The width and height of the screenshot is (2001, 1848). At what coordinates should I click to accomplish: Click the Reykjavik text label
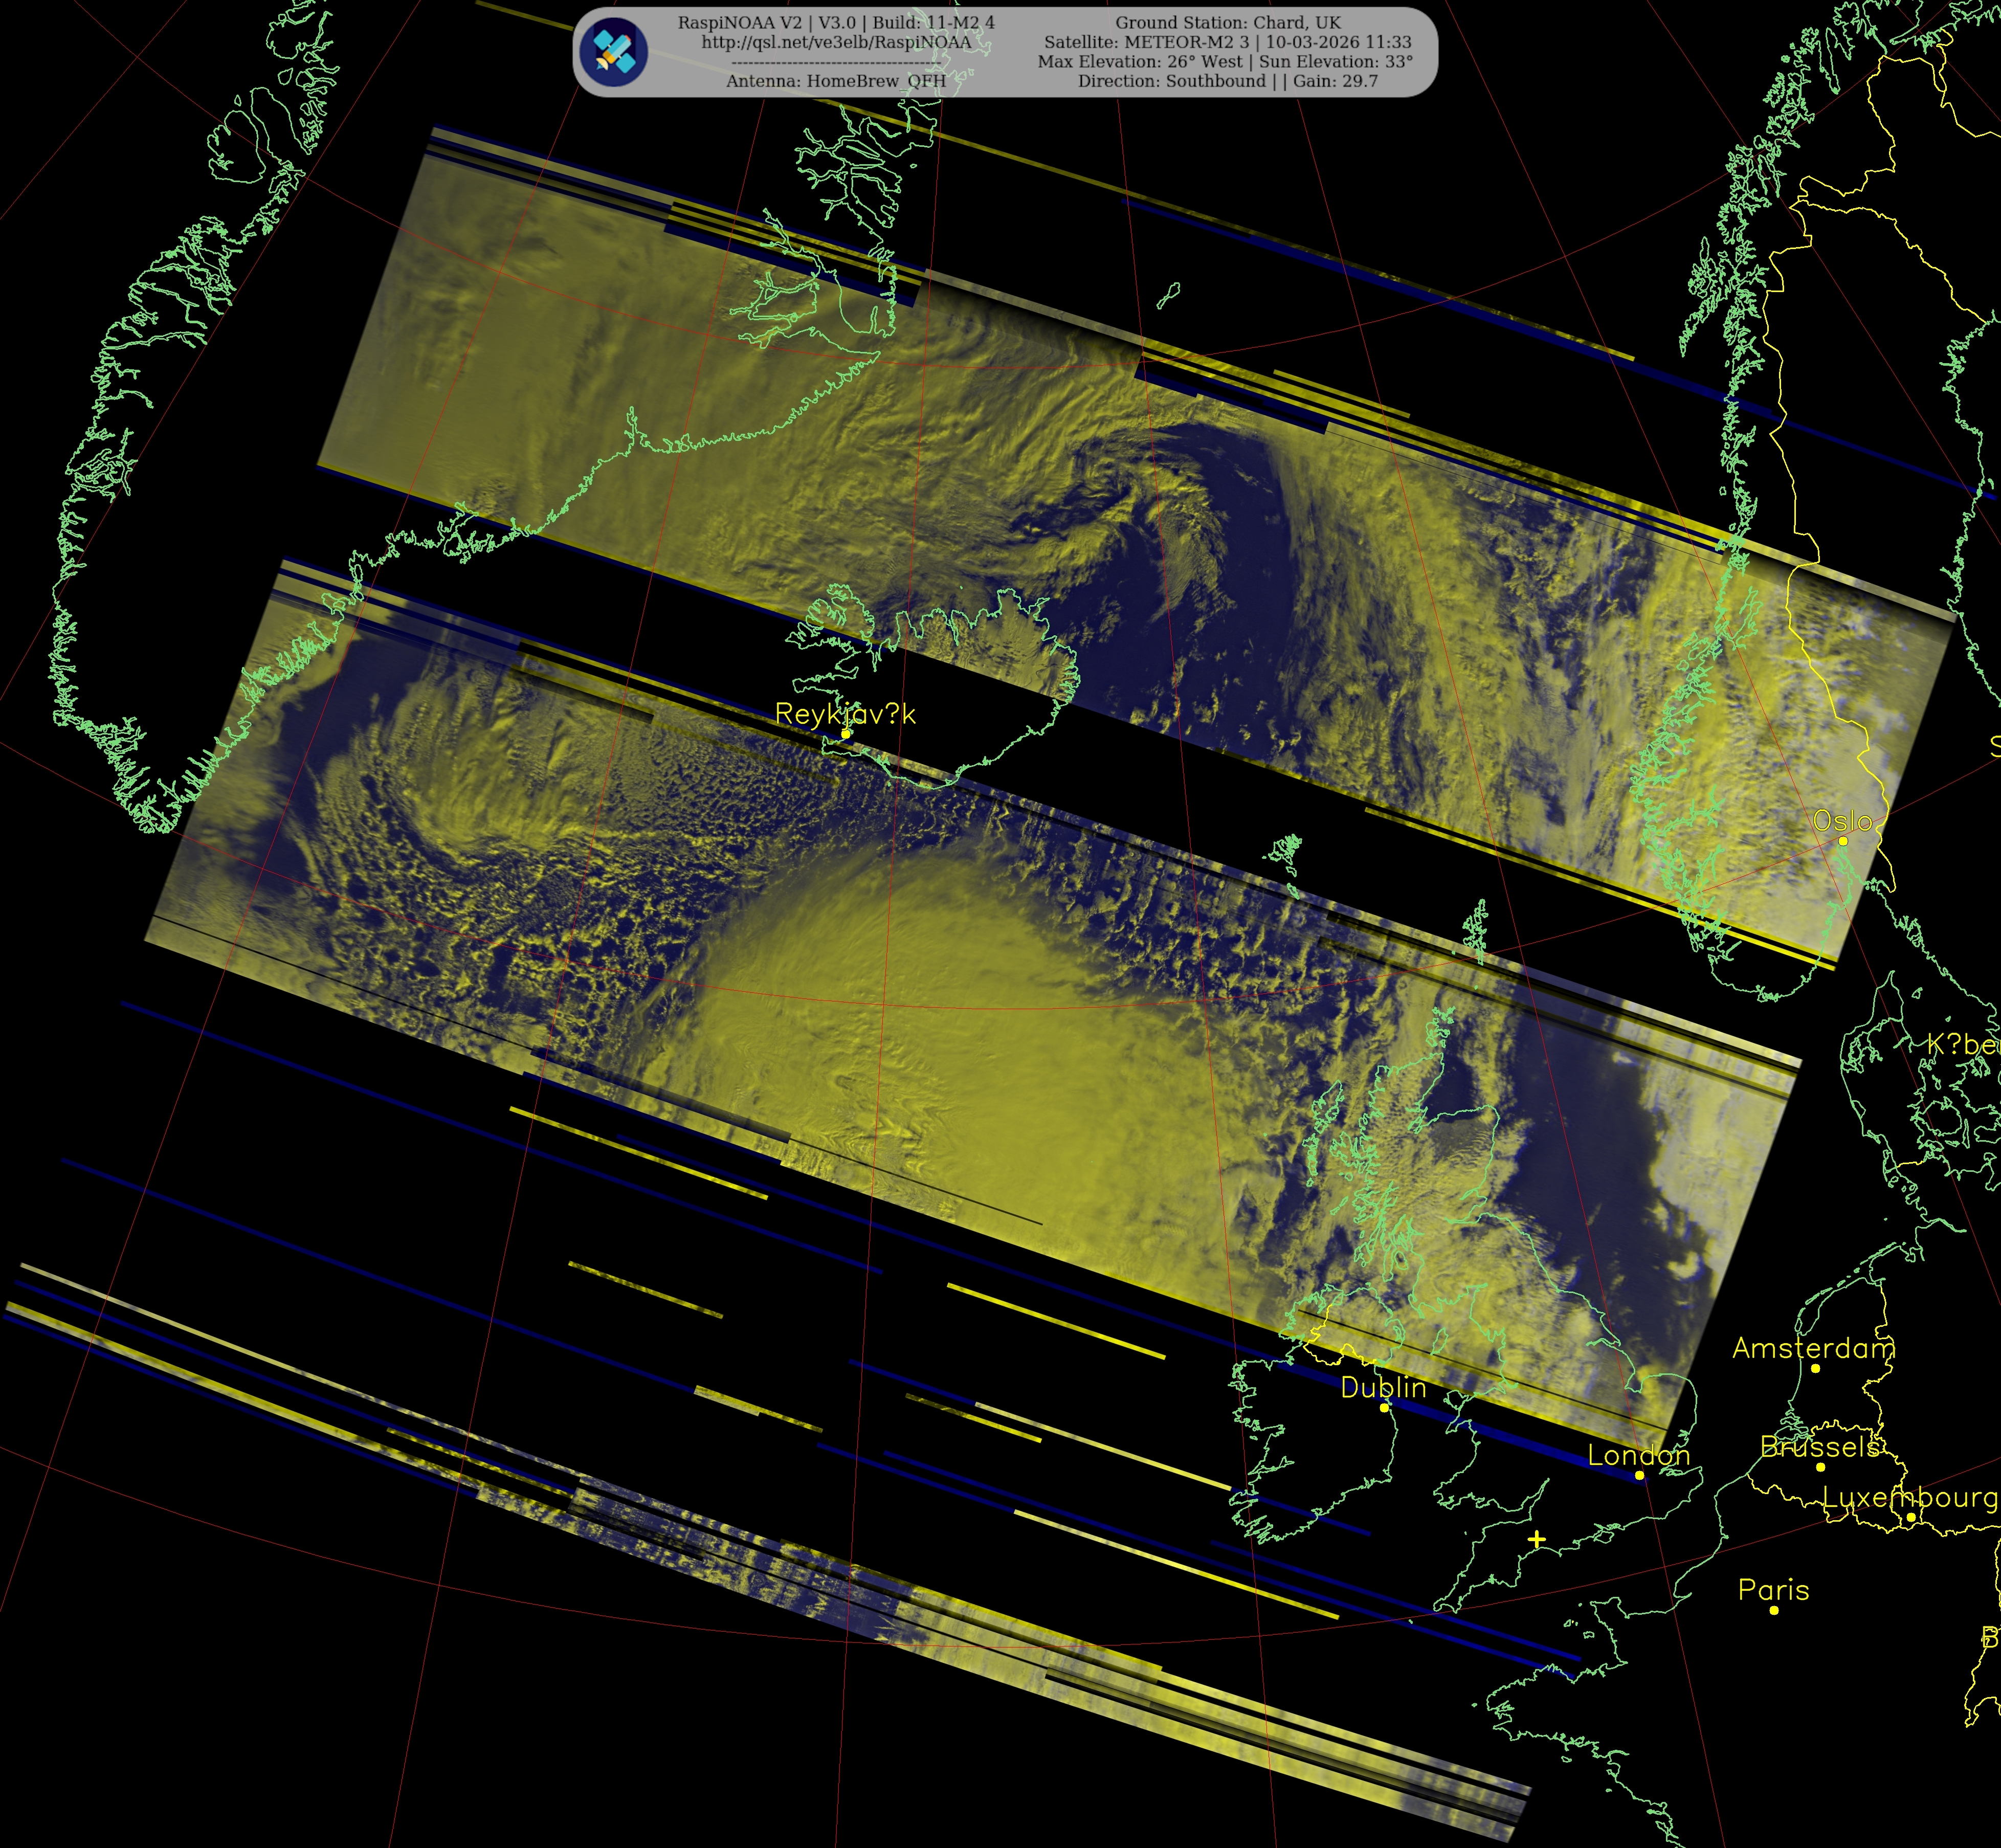[x=845, y=714]
